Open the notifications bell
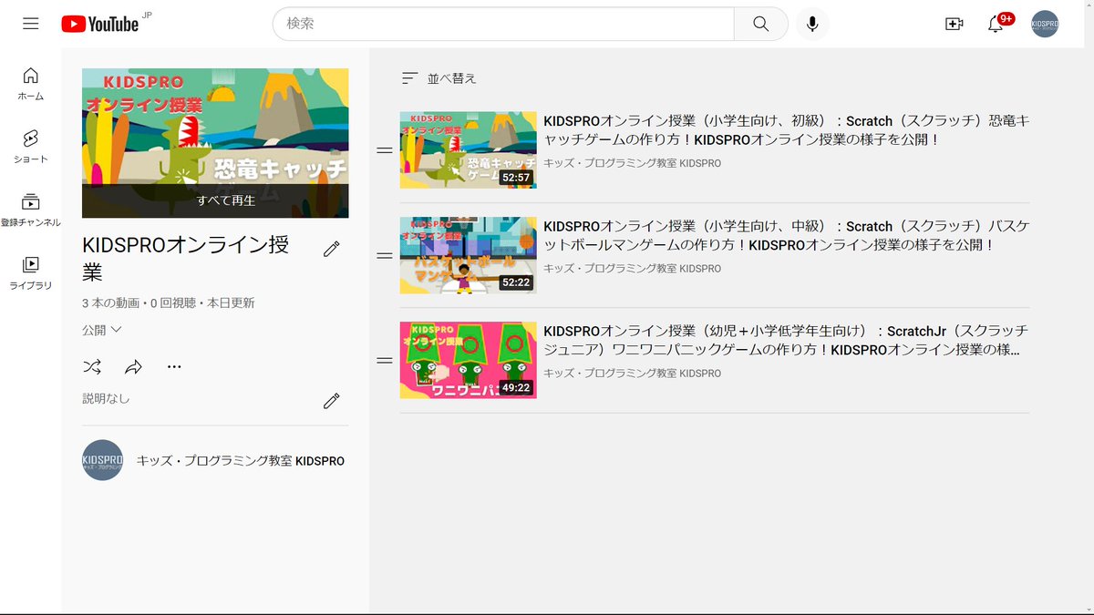Image resolution: width=1094 pixels, height=615 pixels. point(996,24)
